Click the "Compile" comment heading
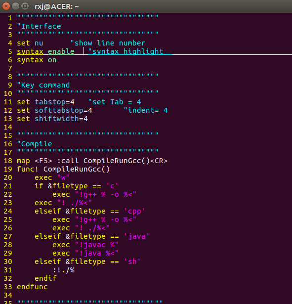Screen dimensions: 292x304 click(35, 144)
